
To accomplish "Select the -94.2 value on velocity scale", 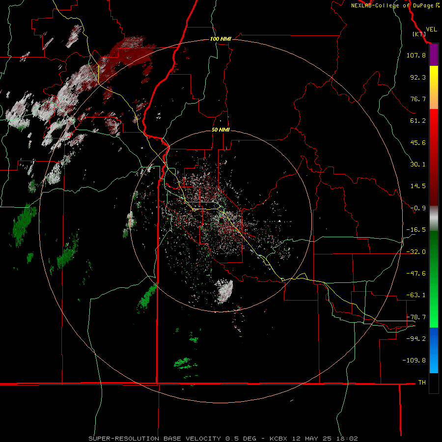I will tap(416, 339).
